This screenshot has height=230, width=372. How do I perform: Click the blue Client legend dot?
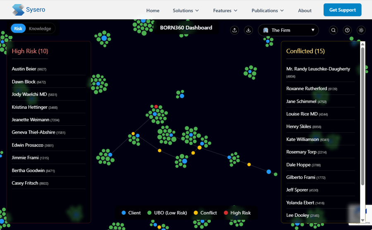[x=124, y=213]
